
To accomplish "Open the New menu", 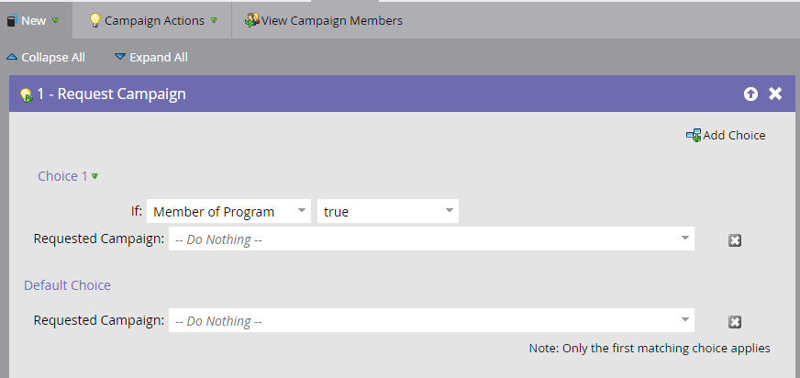I will (34, 20).
